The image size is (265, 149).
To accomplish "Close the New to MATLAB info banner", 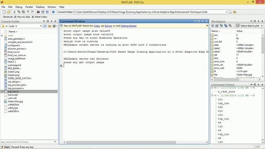I will [x=207, y=26].
